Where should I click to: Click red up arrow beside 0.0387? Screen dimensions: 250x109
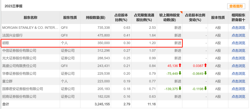[x=205, y=66]
